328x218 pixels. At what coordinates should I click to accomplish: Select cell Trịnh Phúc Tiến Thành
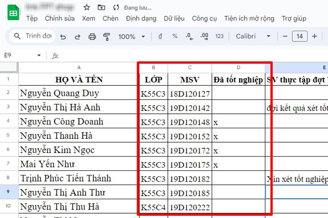pyautogui.click(x=79, y=178)
